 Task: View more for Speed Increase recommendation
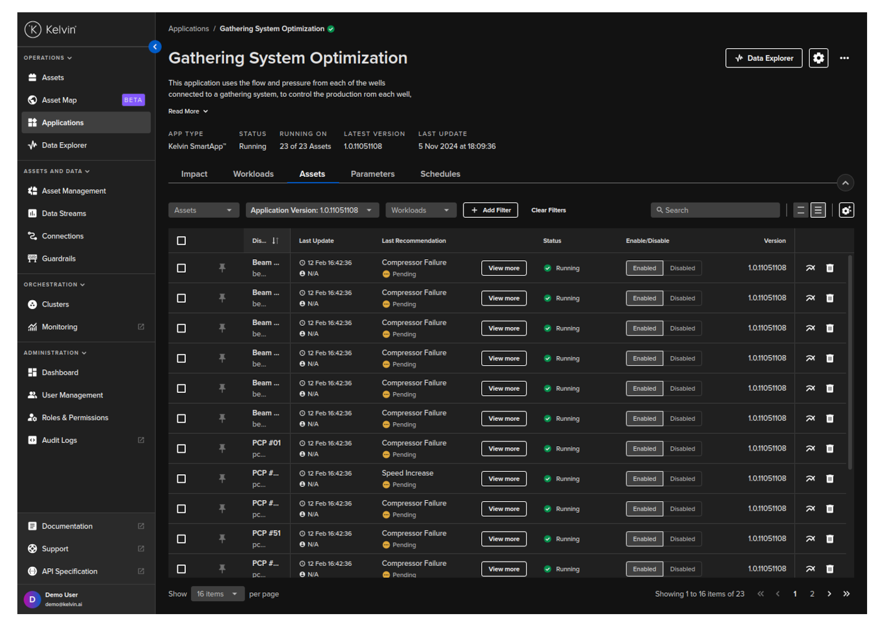(504, 479)
